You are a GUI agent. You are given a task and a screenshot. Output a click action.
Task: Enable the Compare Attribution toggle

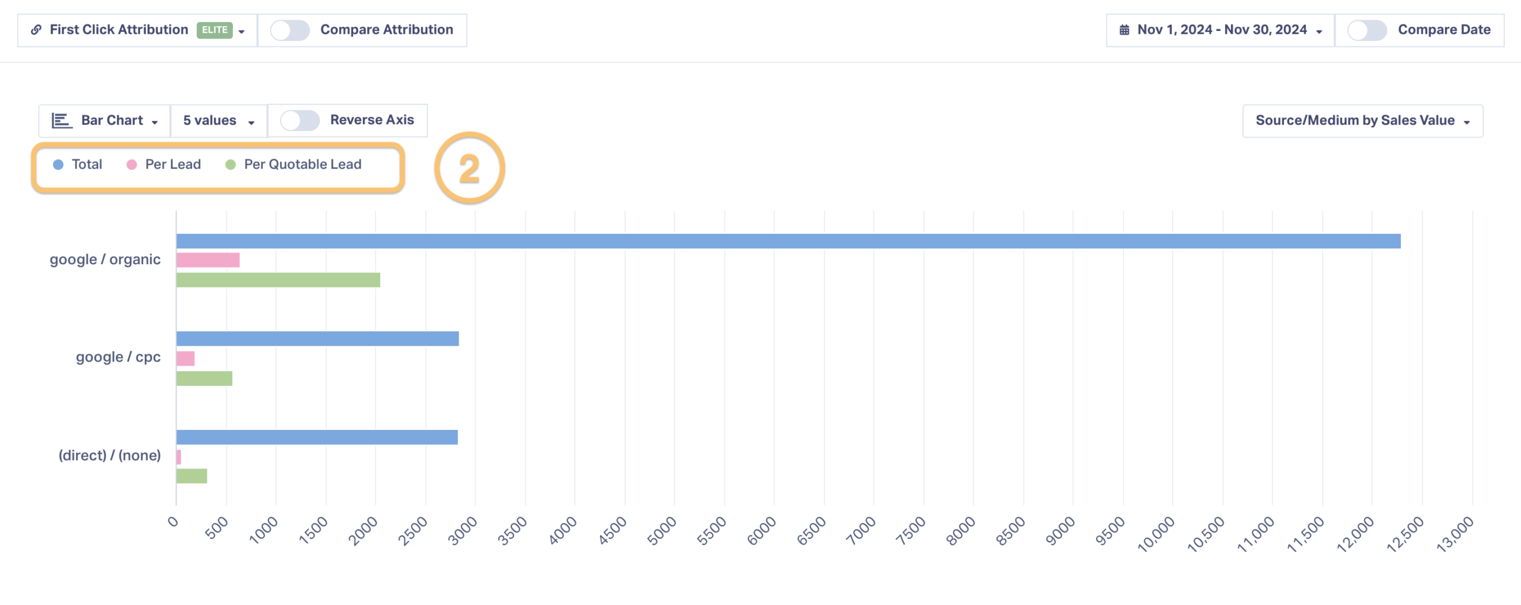(x=290, y=30)
